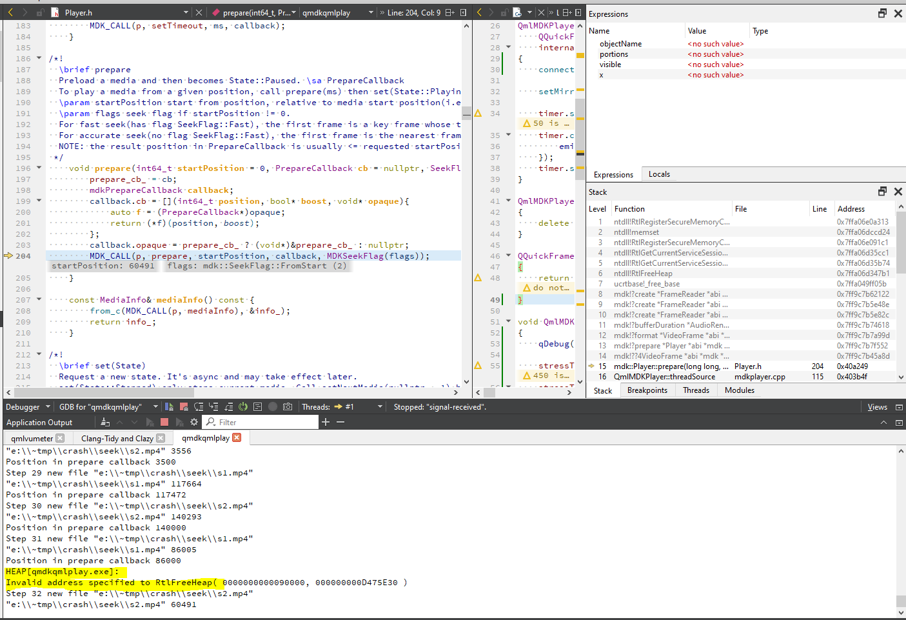Open Application Output settings gear
Viewport: 906px width, 620px height.
[194, 422]
